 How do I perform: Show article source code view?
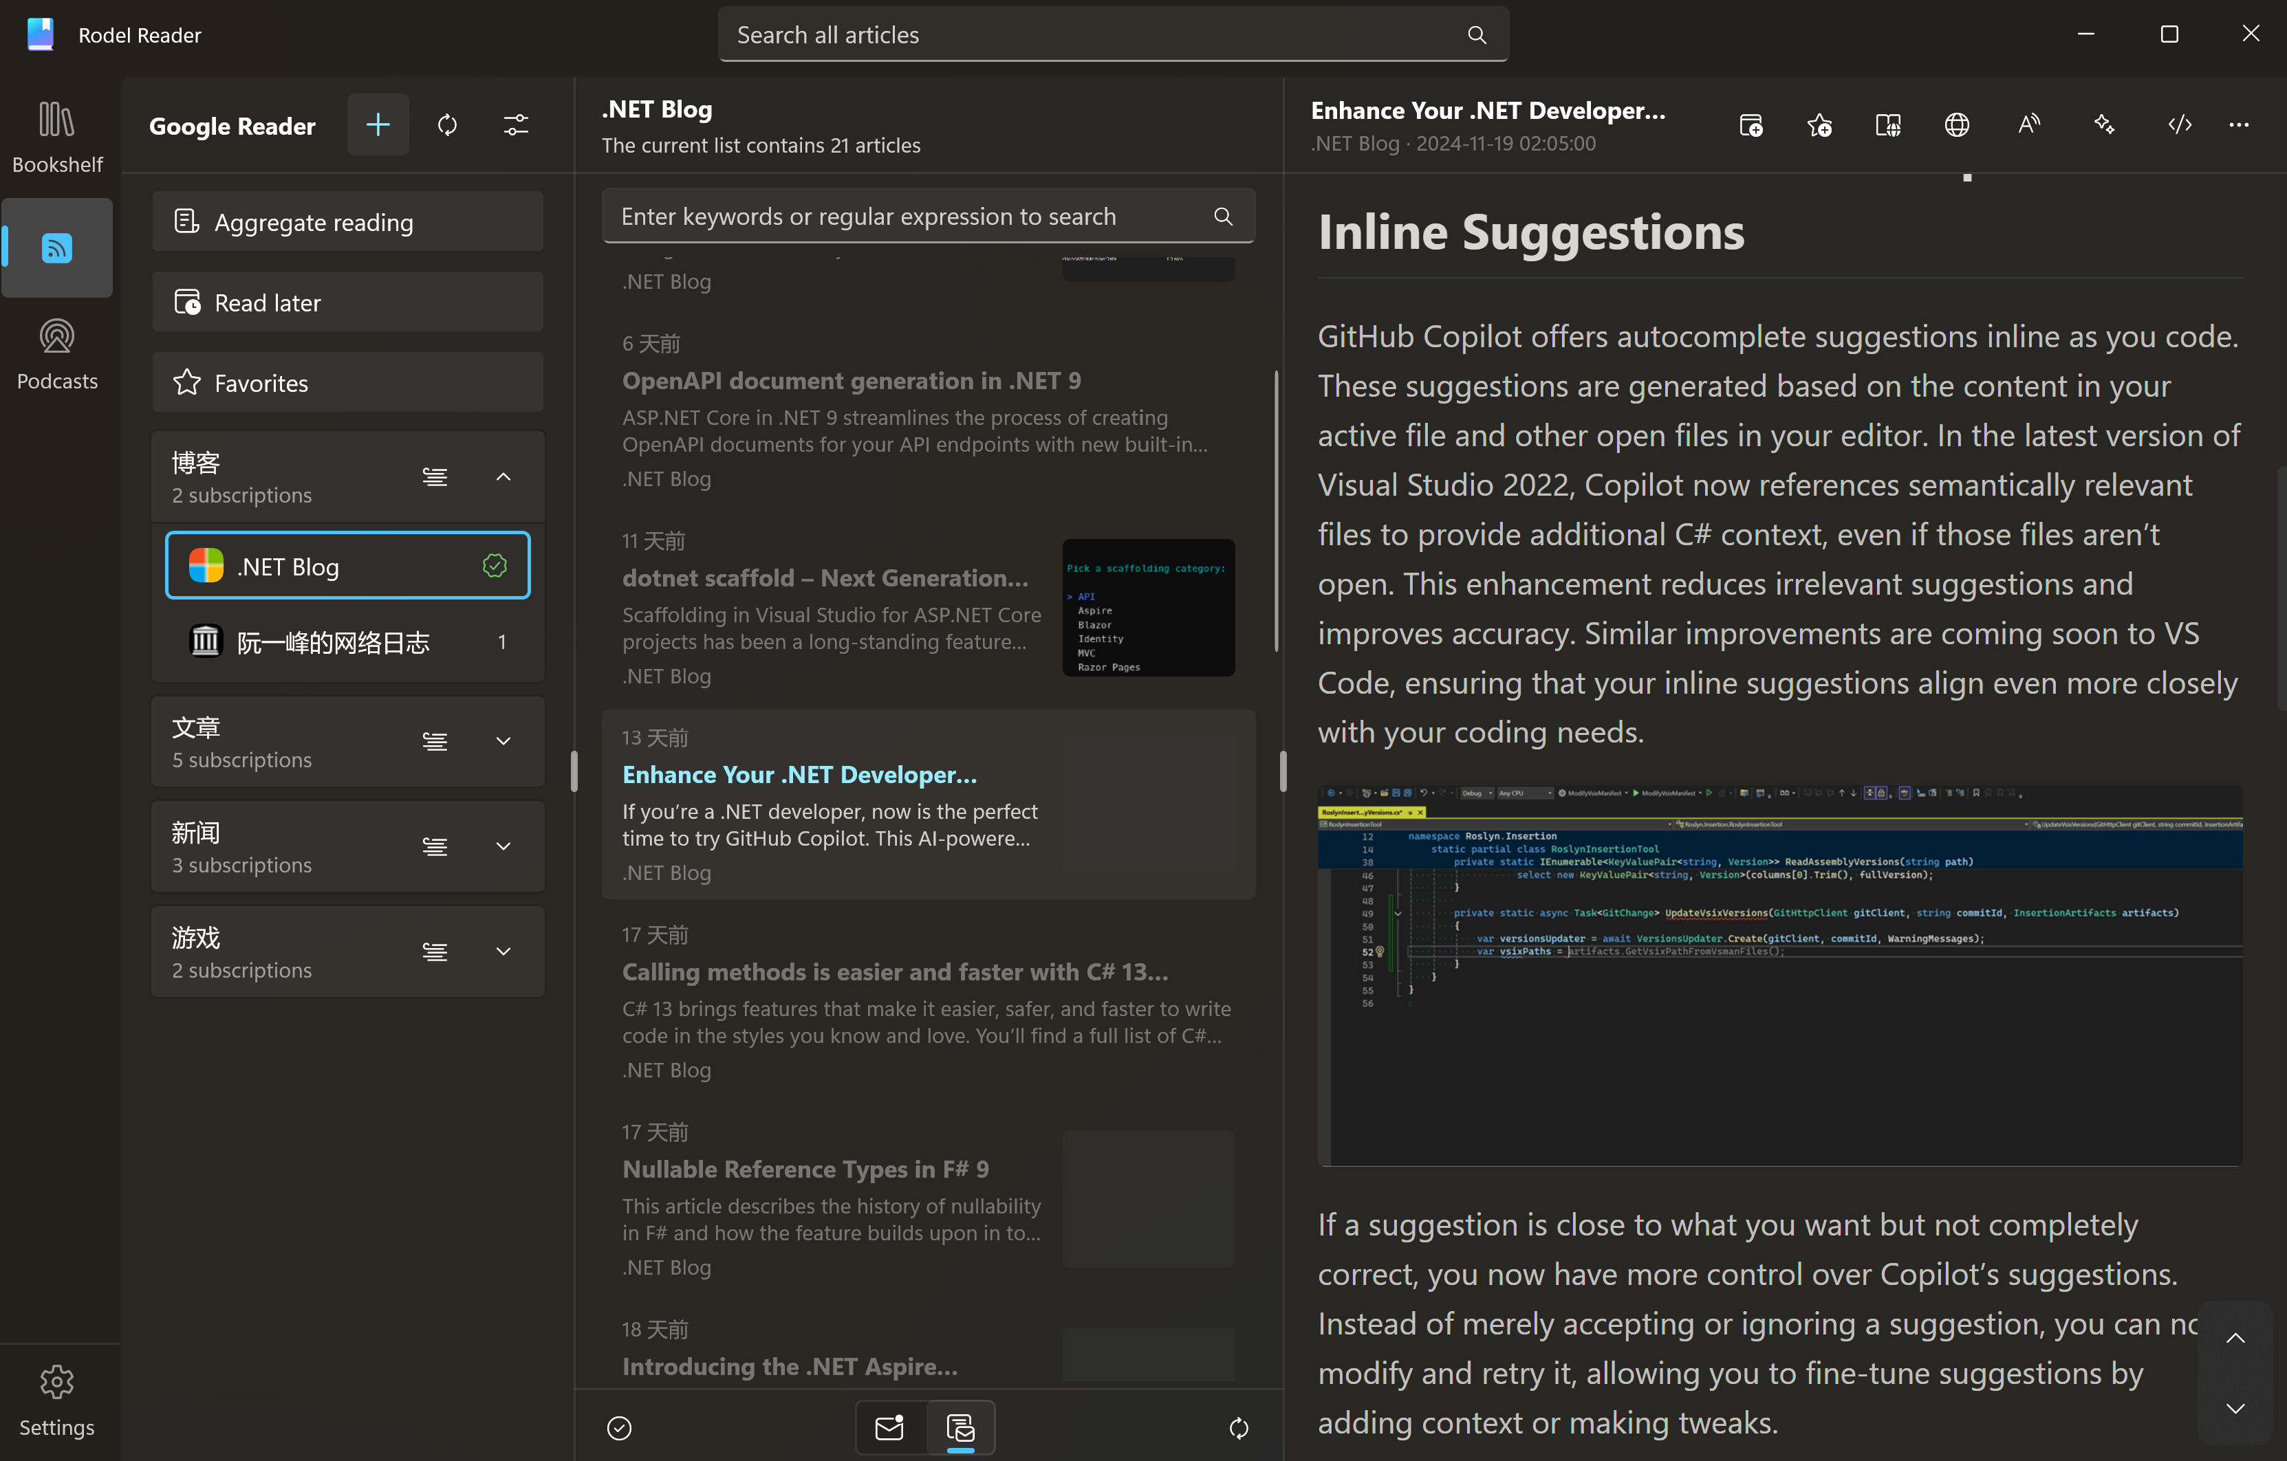point(2180,125)
